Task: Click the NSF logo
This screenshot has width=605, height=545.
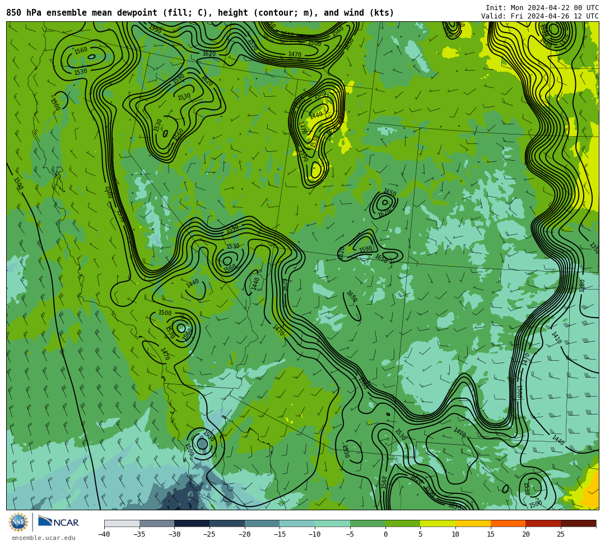Action: 18,522
